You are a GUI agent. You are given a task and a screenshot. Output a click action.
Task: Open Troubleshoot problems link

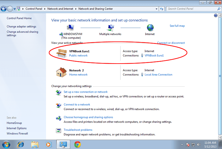pyautogui.click(x=78, y=130)
